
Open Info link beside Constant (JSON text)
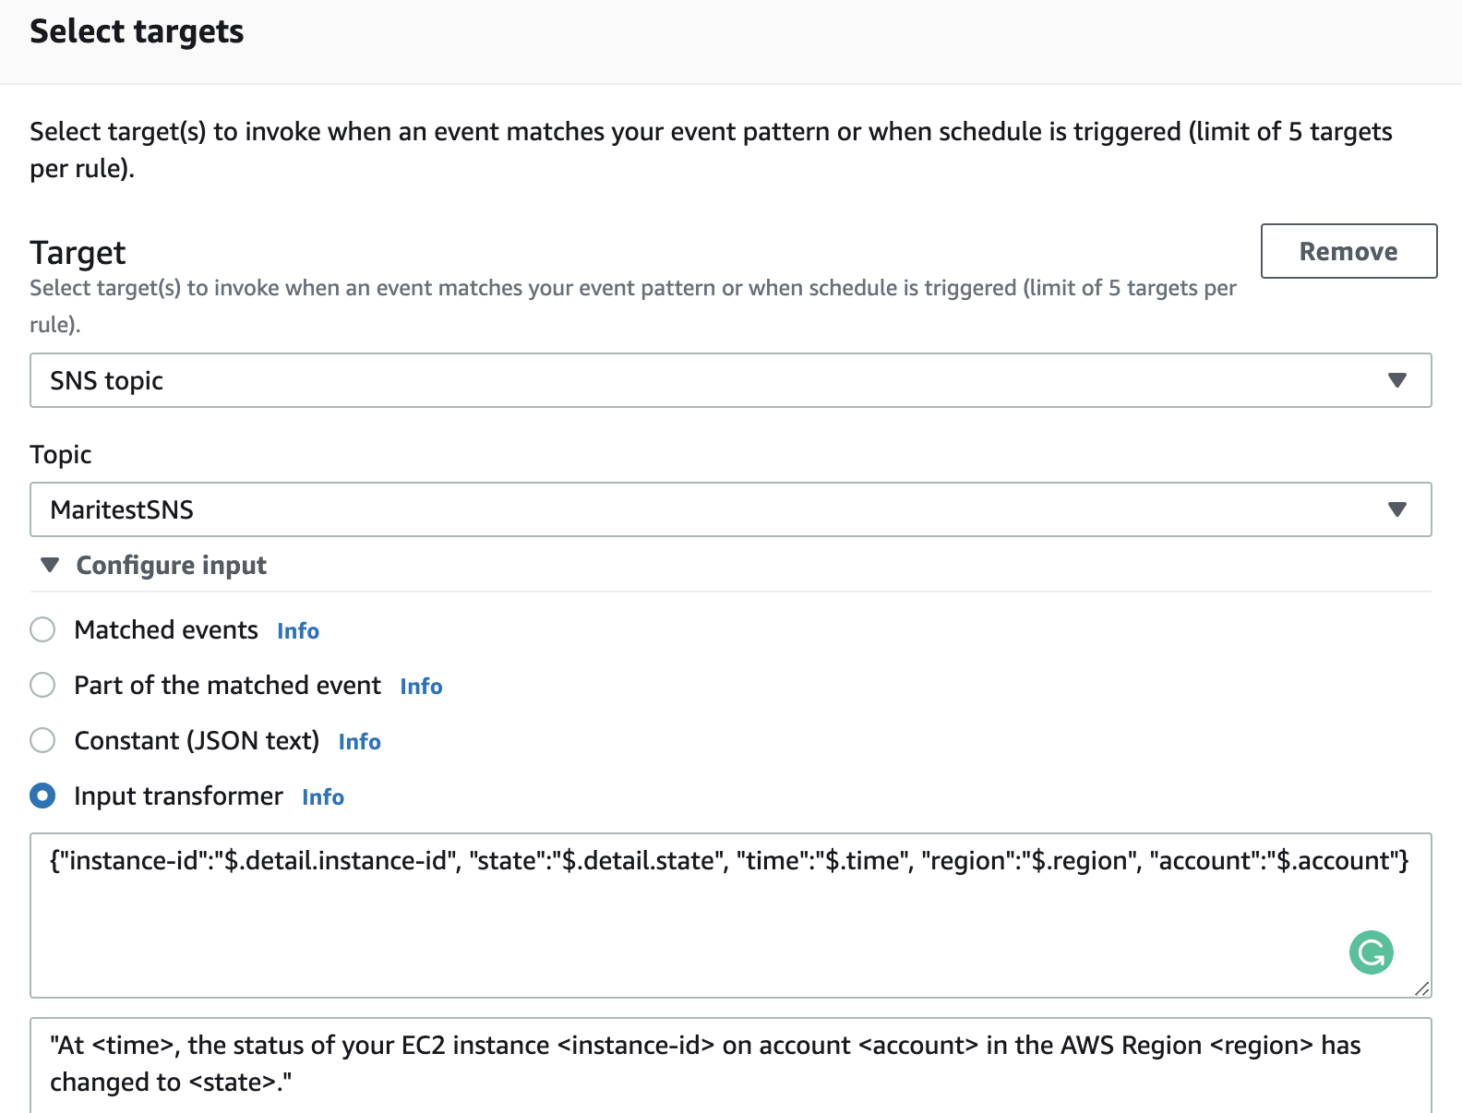pyautogui.click(x=359, y=742)
